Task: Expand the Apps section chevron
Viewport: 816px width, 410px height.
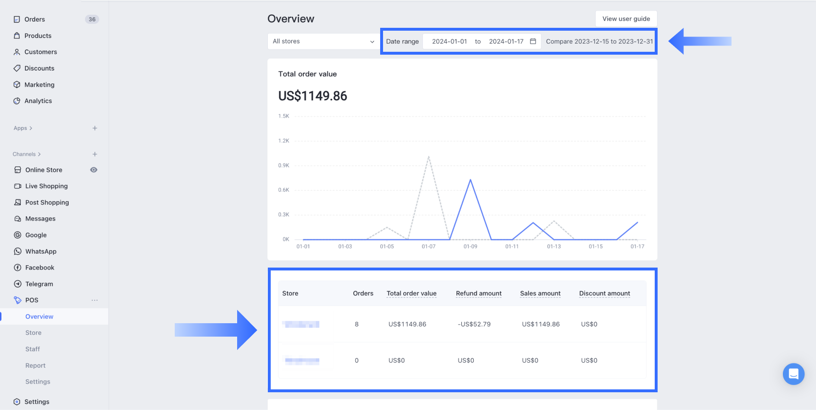Action: 31,128
